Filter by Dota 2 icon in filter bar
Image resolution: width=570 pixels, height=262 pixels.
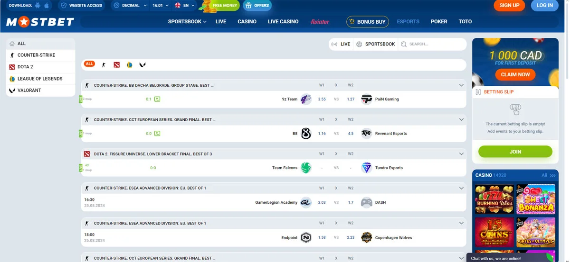[x=116, y=65]
